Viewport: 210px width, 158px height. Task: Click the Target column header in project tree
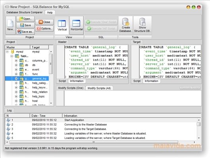tap(39, 47)
